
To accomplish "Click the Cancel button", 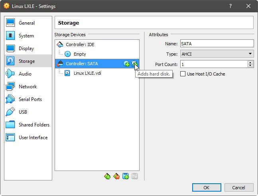I will (x=239, y=188).
